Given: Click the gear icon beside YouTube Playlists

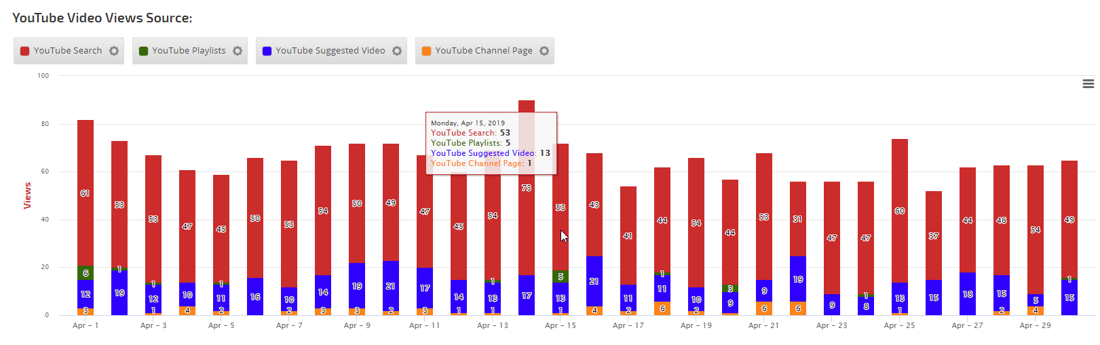Looking at the screenshot, I should pos(238,51).
